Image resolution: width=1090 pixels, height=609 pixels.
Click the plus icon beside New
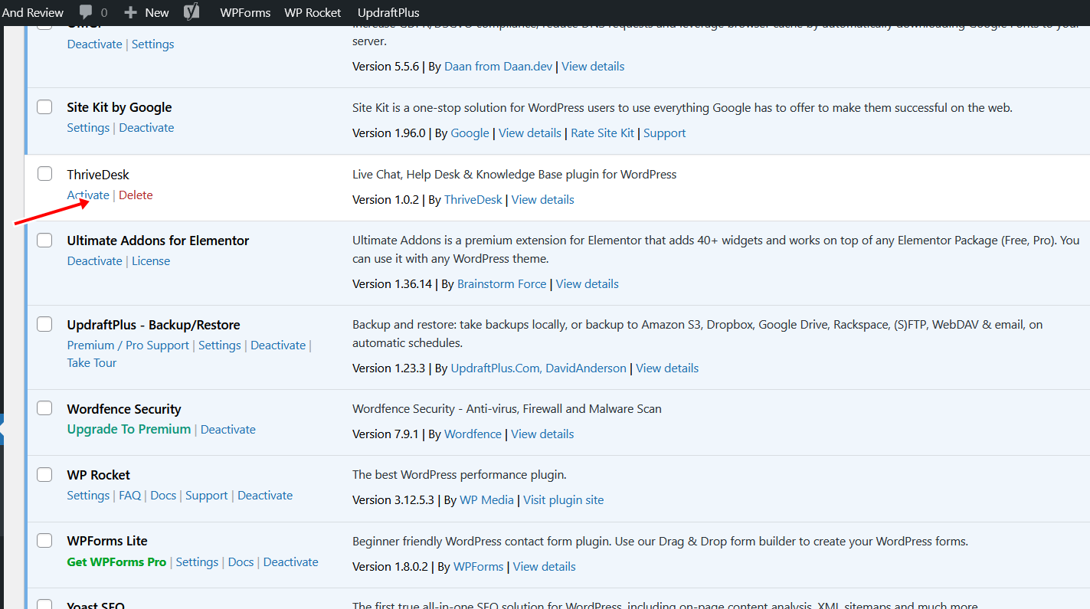130,13
